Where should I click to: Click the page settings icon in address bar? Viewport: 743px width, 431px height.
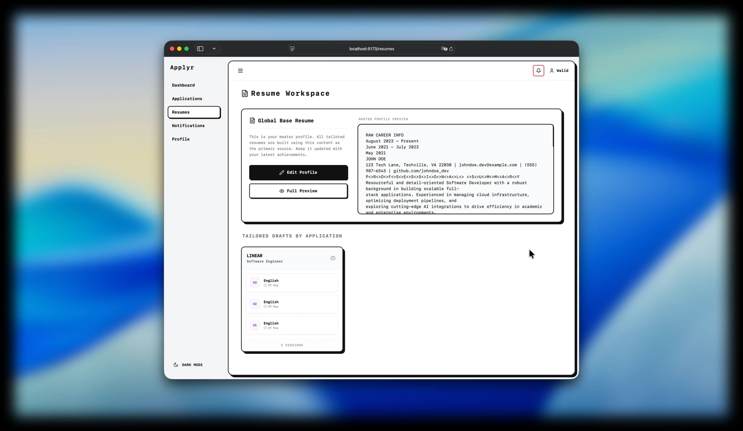292,49
